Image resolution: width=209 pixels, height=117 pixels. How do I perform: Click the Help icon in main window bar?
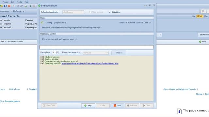200,42
